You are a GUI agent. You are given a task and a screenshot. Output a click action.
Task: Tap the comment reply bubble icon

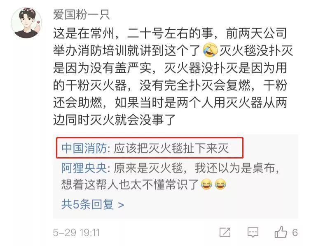click(x=253, y=232)
